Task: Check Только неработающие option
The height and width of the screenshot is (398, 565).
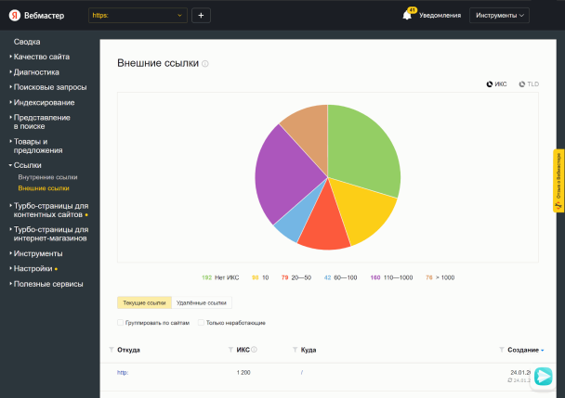Action: [x=202, y=322]
